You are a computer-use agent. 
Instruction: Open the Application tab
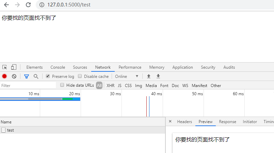pyautogui.click(x=182, y=67)
